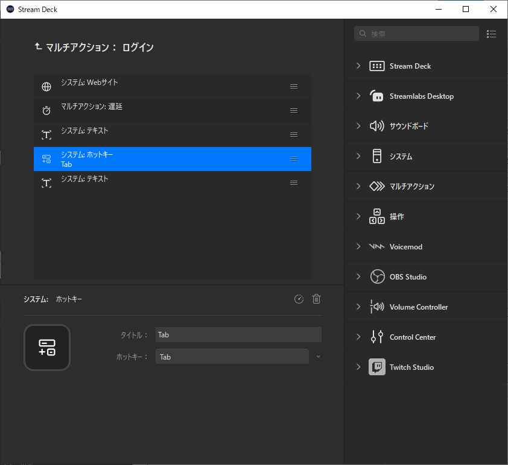Viewport: 508px width, 465px height.
Task: Click the globe icon of the Webサイト action
Action: click(x=46, y=87)
